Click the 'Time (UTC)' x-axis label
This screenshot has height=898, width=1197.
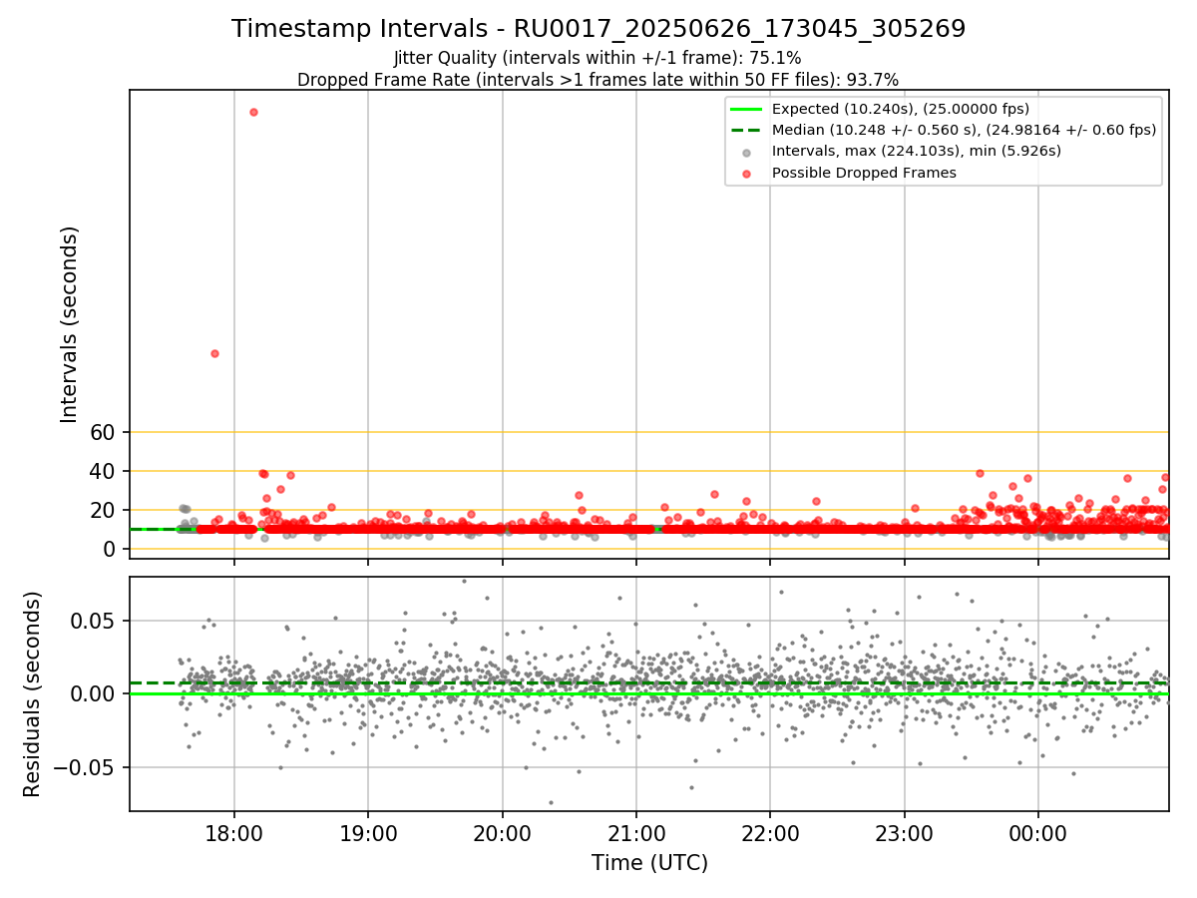click(649, 863)
